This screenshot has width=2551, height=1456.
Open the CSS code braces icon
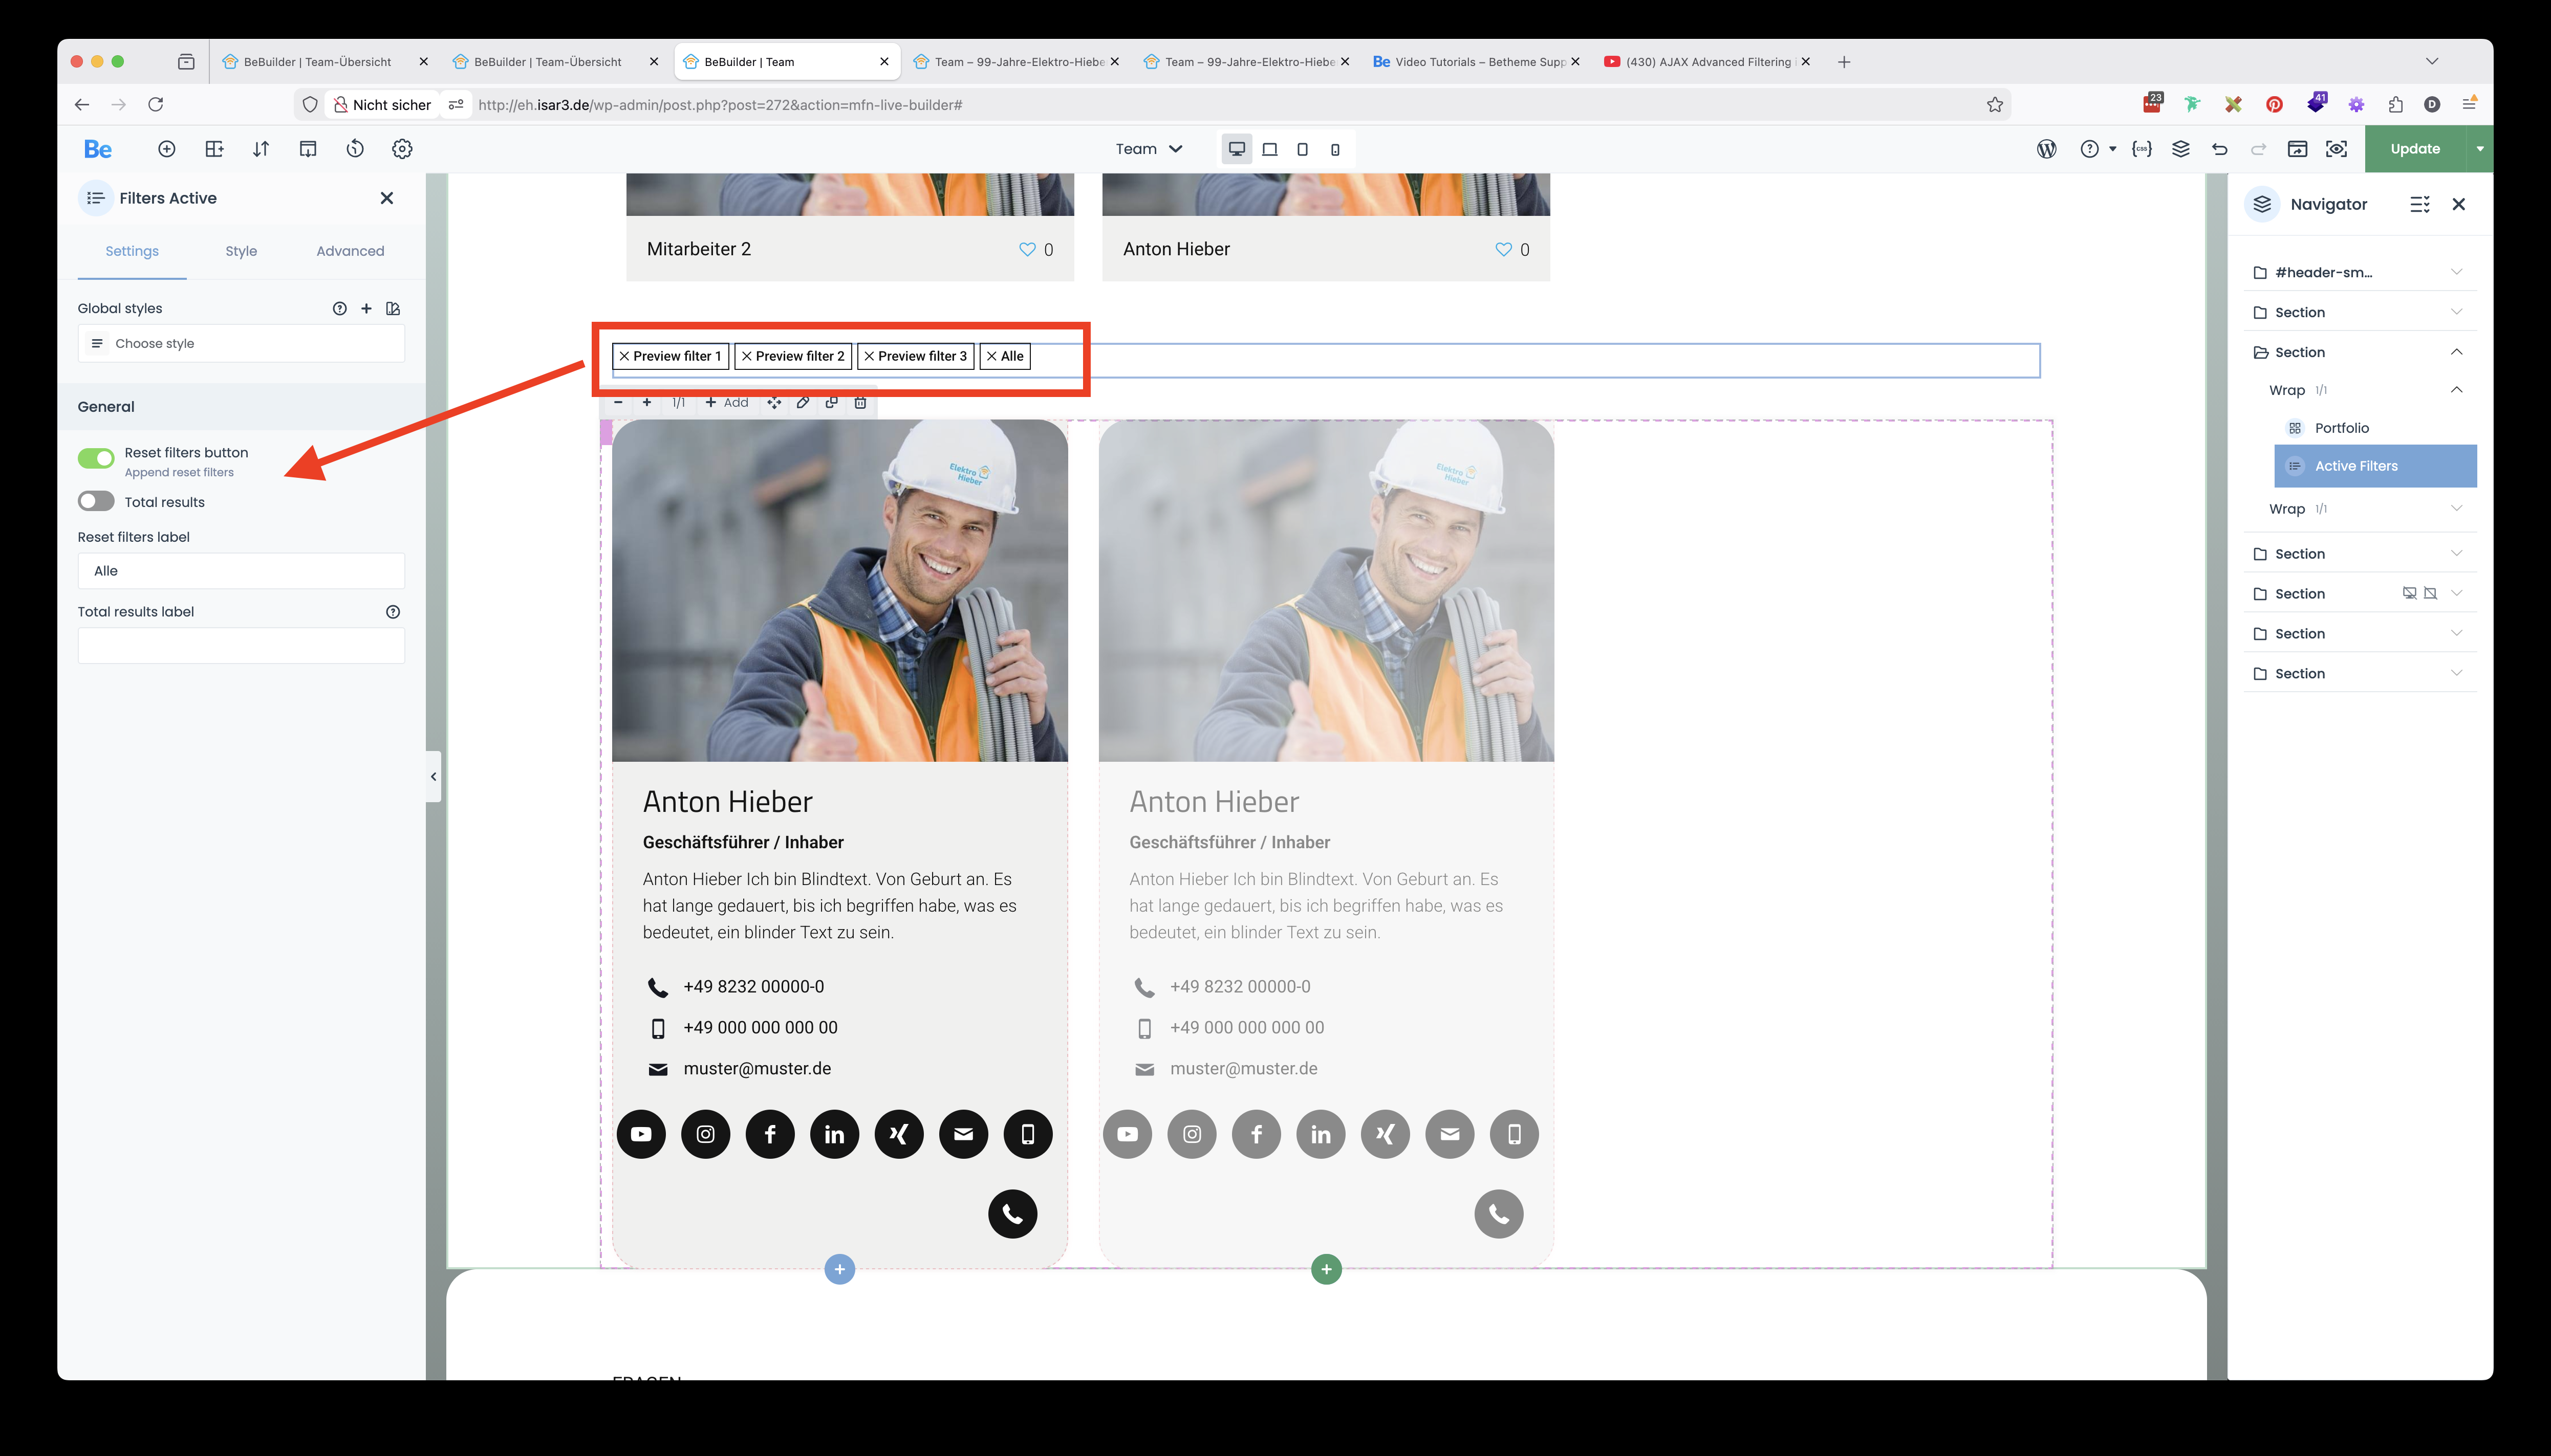2142,149
